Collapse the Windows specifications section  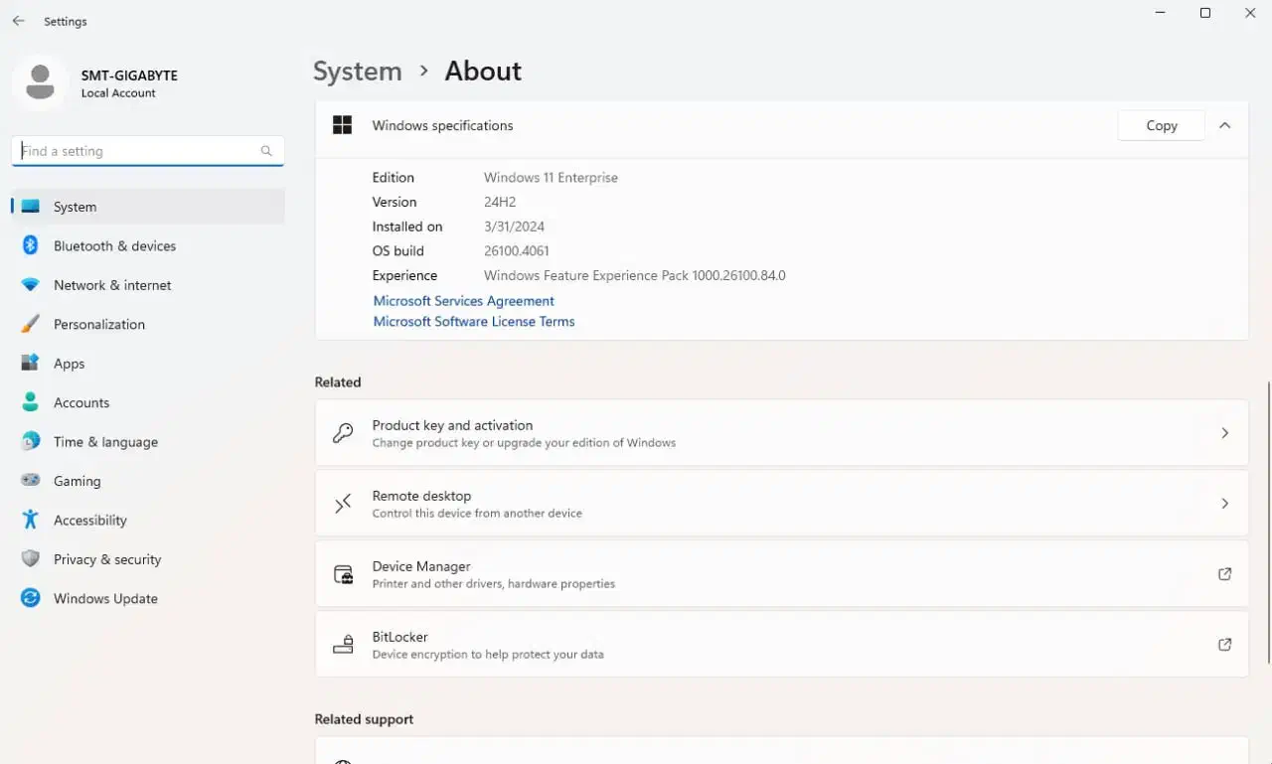[x=1224, y=125]
